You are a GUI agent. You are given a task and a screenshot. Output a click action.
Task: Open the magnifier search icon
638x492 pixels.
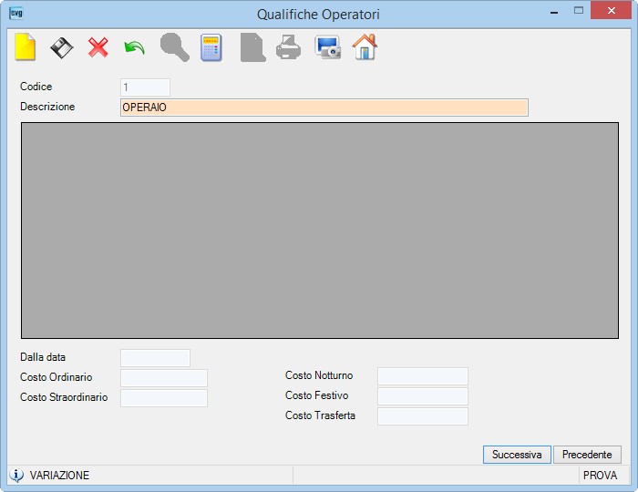pyautogui.click(x=175, y=47)
